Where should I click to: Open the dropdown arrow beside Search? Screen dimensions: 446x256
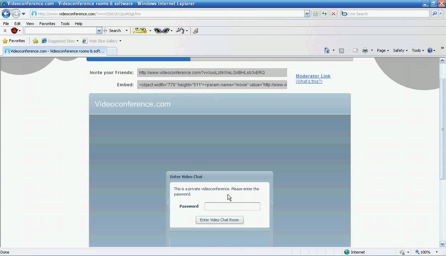click(x=126, y=31)
